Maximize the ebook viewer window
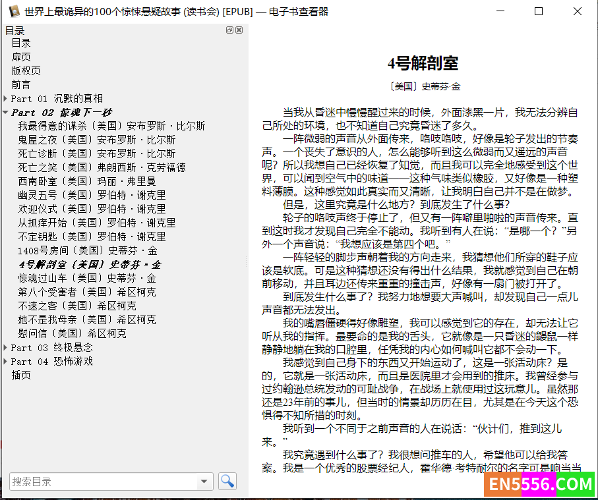598x500 pixels. click(x=539, y=11)
